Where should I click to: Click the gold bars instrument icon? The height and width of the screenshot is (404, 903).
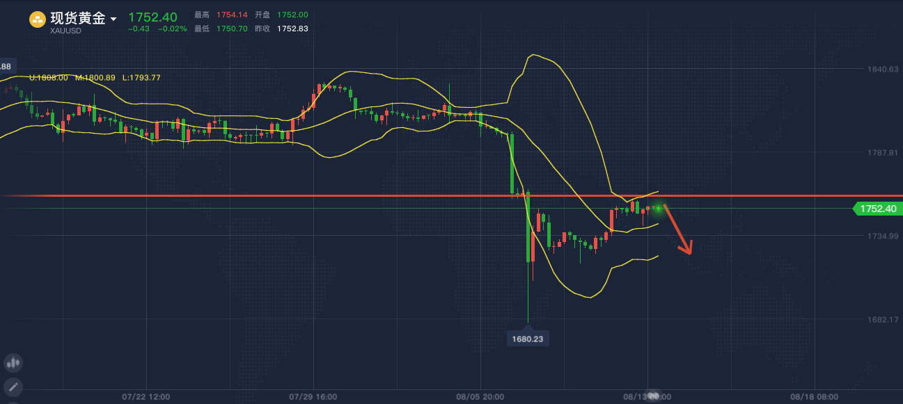tap(38, 19)
